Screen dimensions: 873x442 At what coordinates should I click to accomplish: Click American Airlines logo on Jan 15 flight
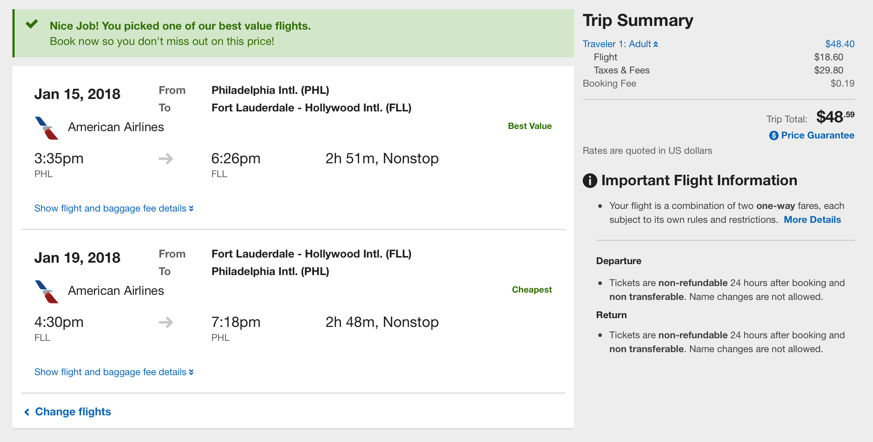point(46,128)
